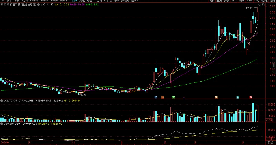
Task: Click the white scroll handle on price axis
Action: 274,65
